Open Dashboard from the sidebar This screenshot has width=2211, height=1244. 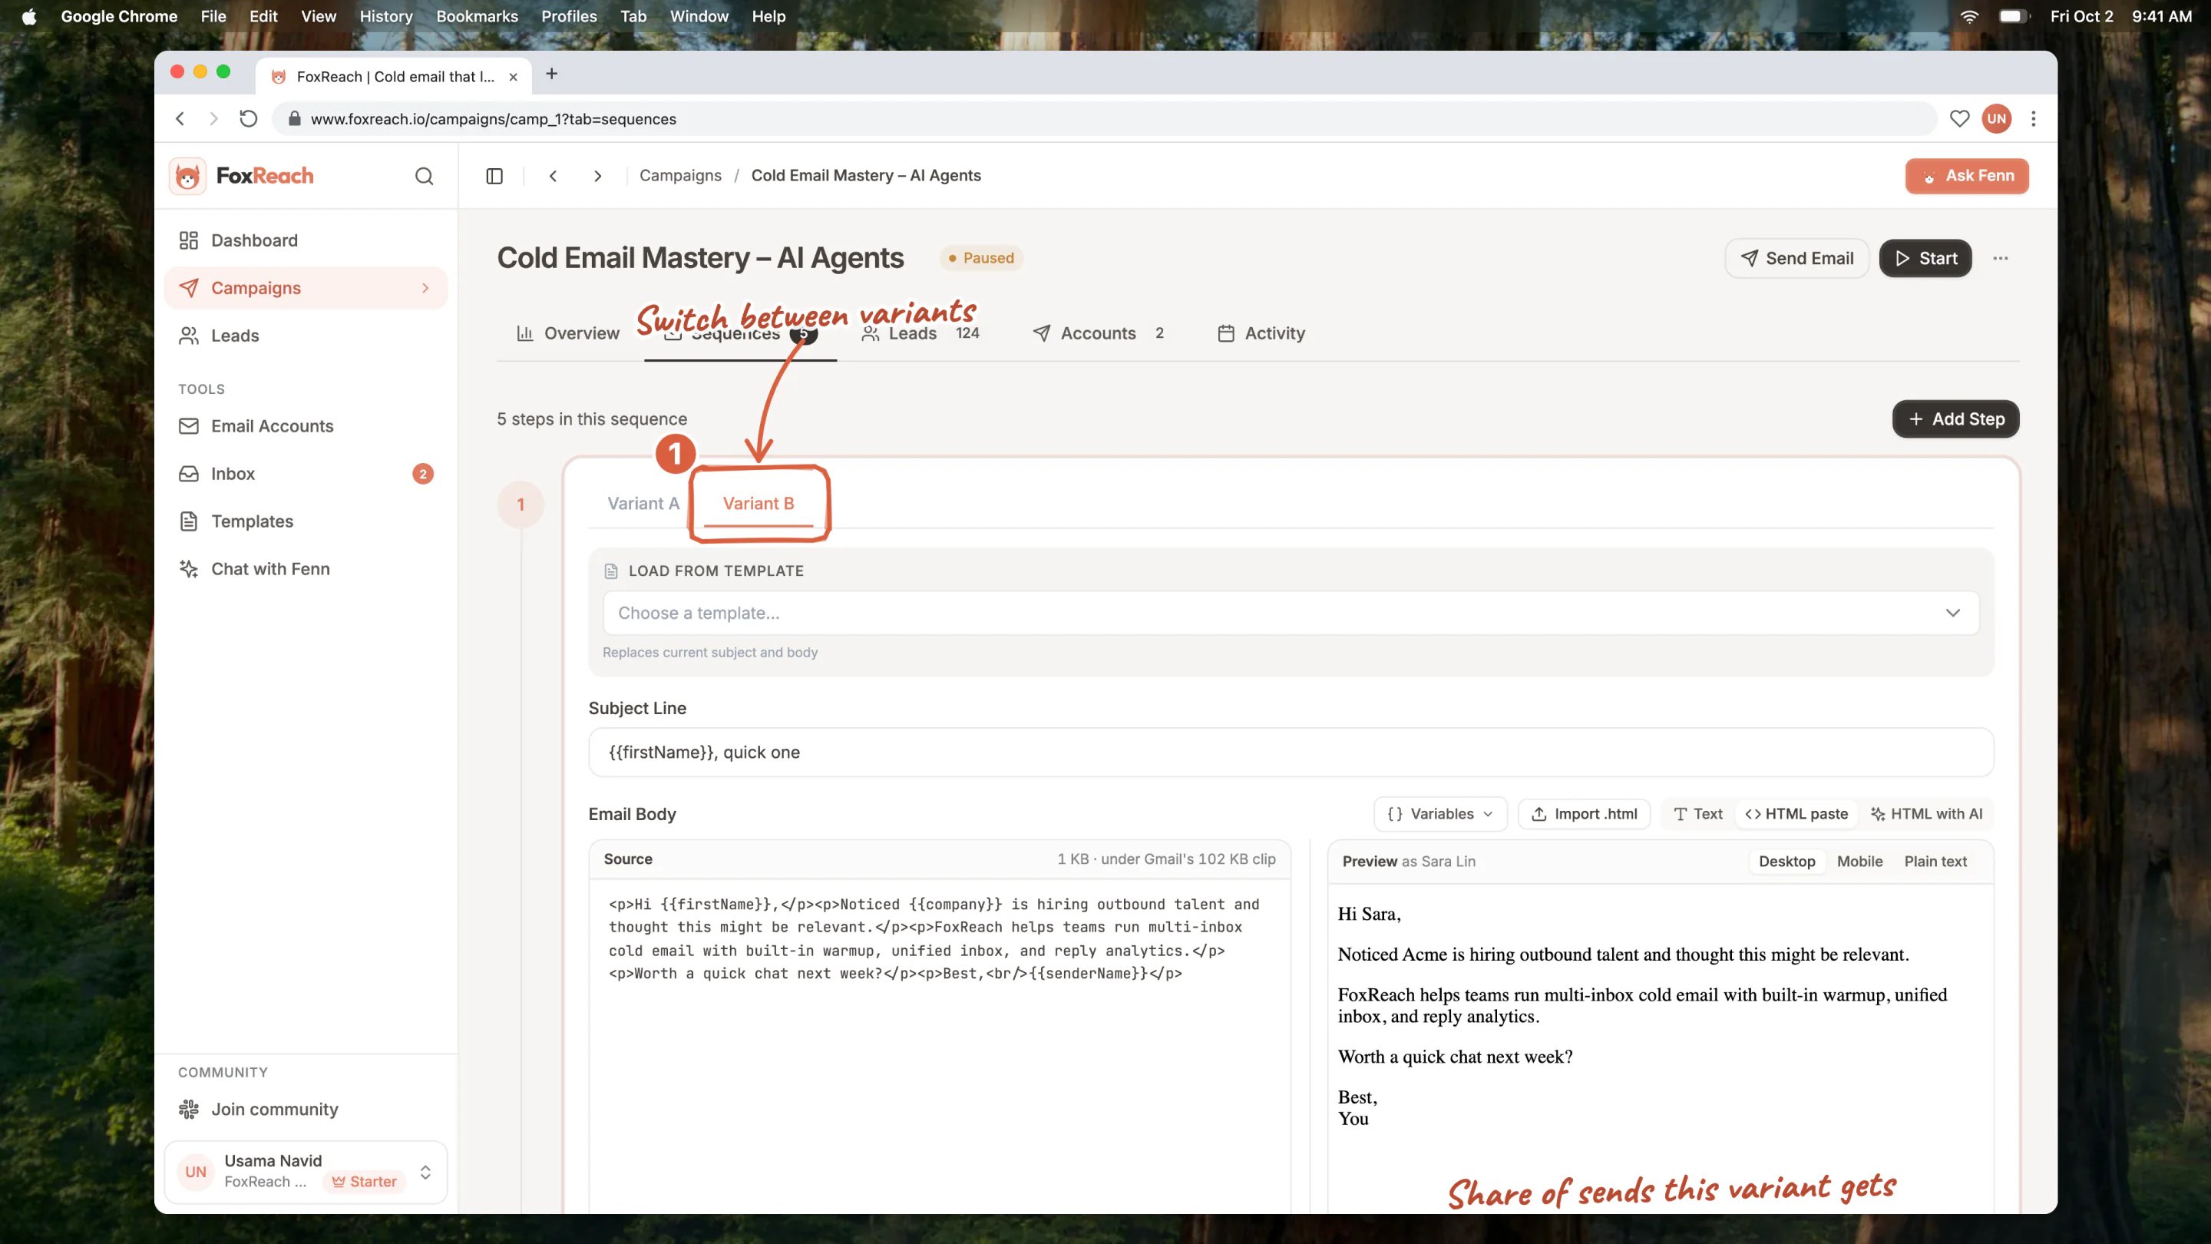(306, 240)
